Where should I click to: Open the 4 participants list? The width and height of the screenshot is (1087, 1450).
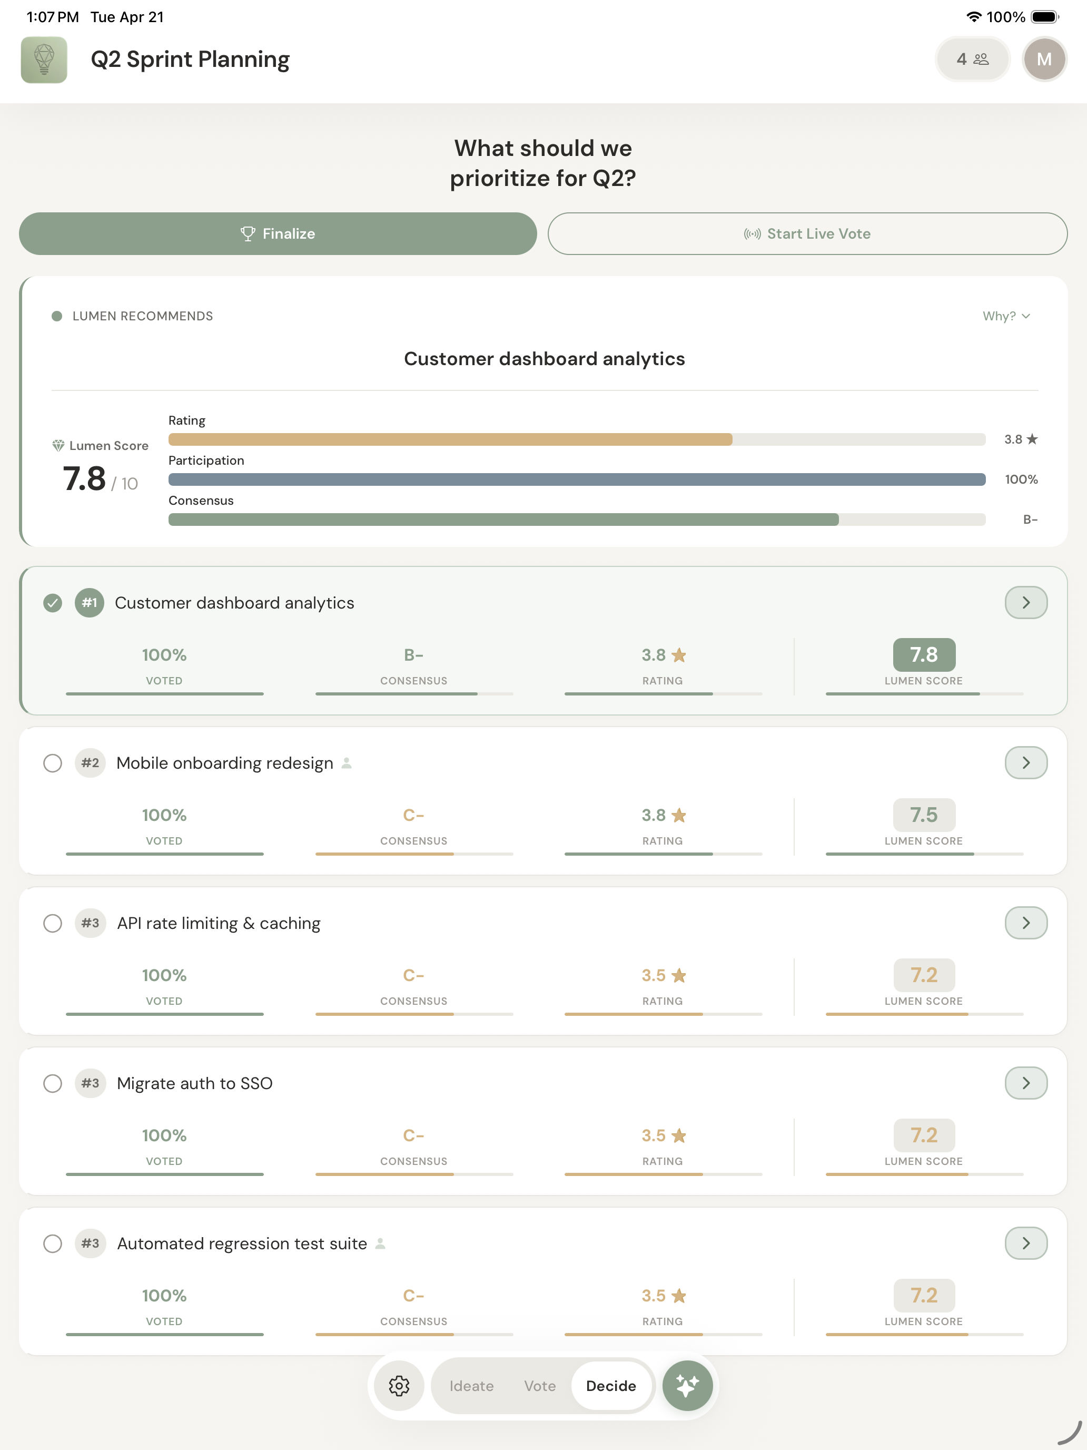[972, 59]
